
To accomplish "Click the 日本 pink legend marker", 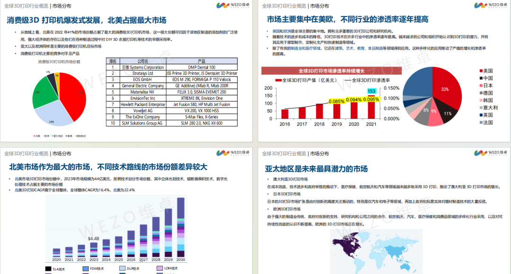I will pos(481,86).
